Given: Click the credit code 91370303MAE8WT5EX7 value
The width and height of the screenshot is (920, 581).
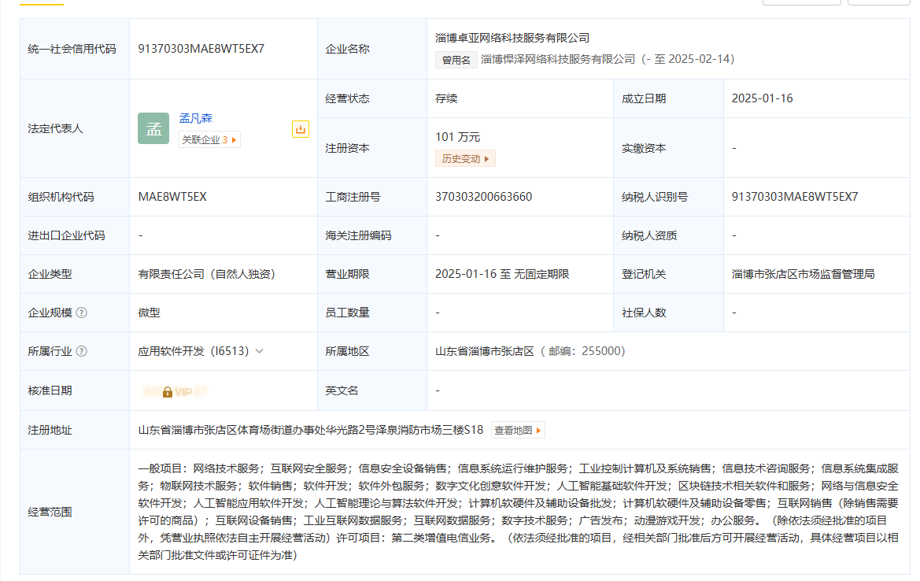Looking at the screenshot, I should [x=201, y=49].
